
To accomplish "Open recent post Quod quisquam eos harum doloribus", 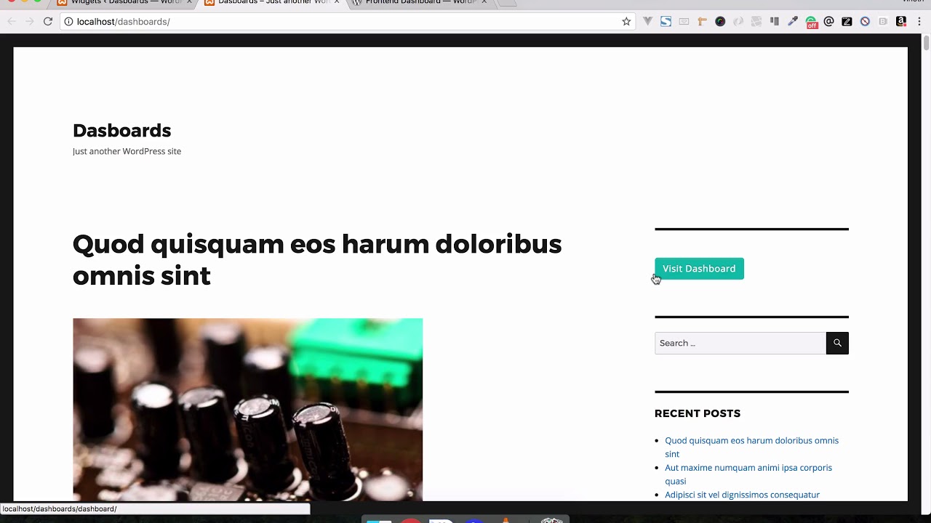I will [x=751, y=447].
